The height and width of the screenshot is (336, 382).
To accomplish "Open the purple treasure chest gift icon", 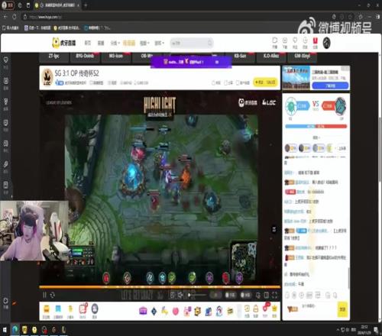I will coord(143,311).
